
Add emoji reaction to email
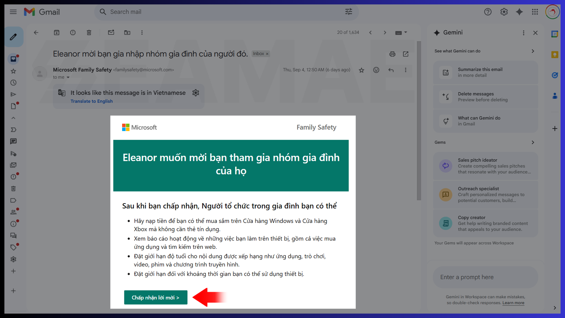pos(376,70)
